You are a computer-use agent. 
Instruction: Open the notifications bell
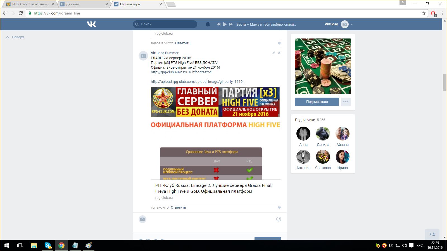[208, 24]
